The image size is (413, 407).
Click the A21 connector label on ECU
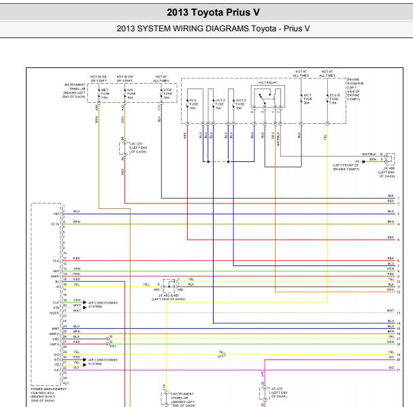tap(66, 383)
